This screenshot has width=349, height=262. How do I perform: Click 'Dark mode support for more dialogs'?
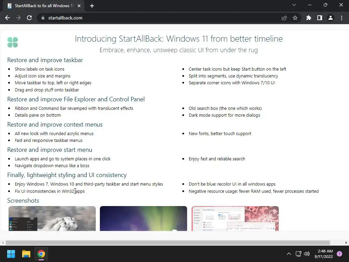tap(224, 115)
